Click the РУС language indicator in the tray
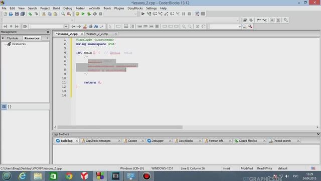The width and height of the screenshot is (321, 181). tap(295, 176)
